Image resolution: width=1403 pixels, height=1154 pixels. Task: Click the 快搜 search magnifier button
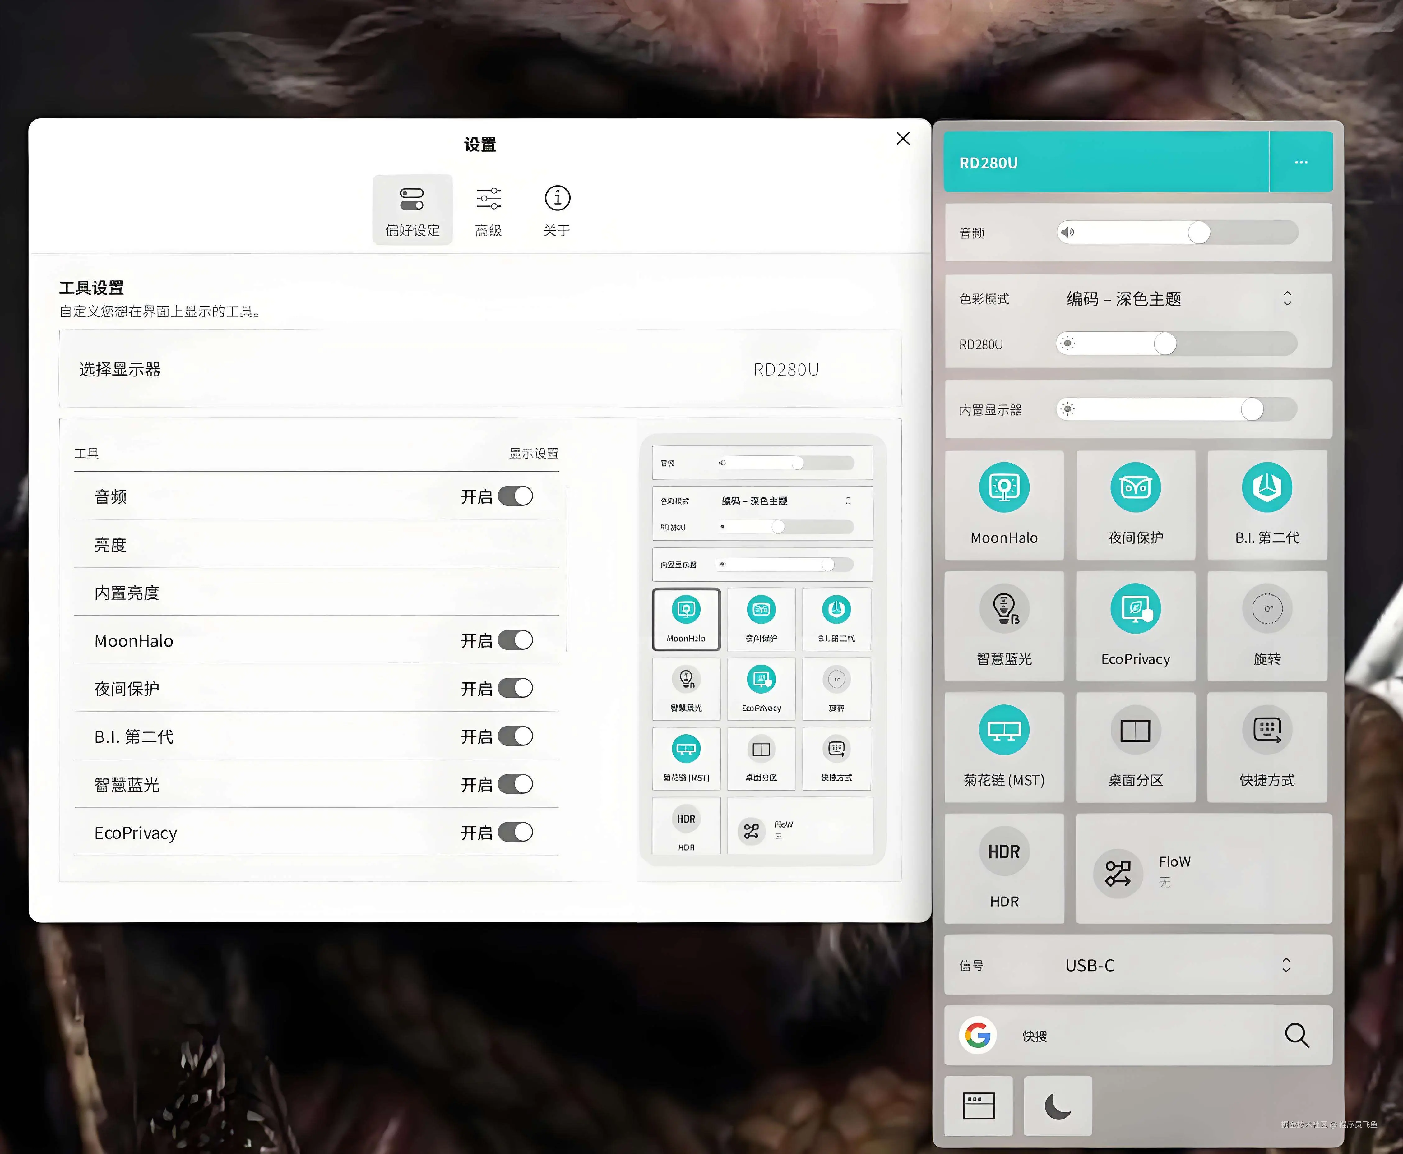1296,1035
